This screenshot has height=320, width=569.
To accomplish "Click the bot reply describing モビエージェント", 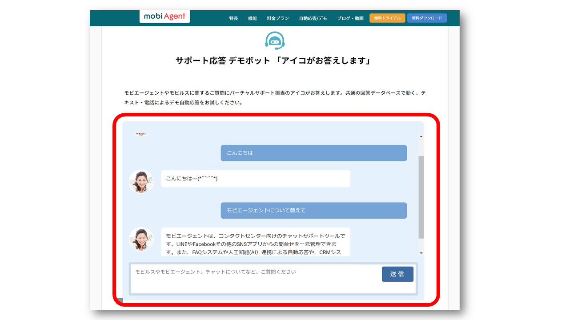I will pos(256,242).
